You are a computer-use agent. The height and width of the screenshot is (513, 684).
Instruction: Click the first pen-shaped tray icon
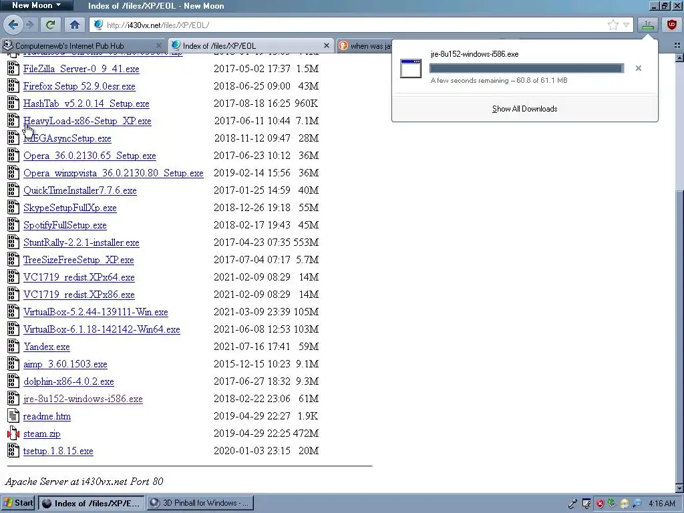pyautogui.click(x=572, y=504)
